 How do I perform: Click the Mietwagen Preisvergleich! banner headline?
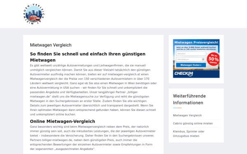pyautogui.click(x=196, y=42)
